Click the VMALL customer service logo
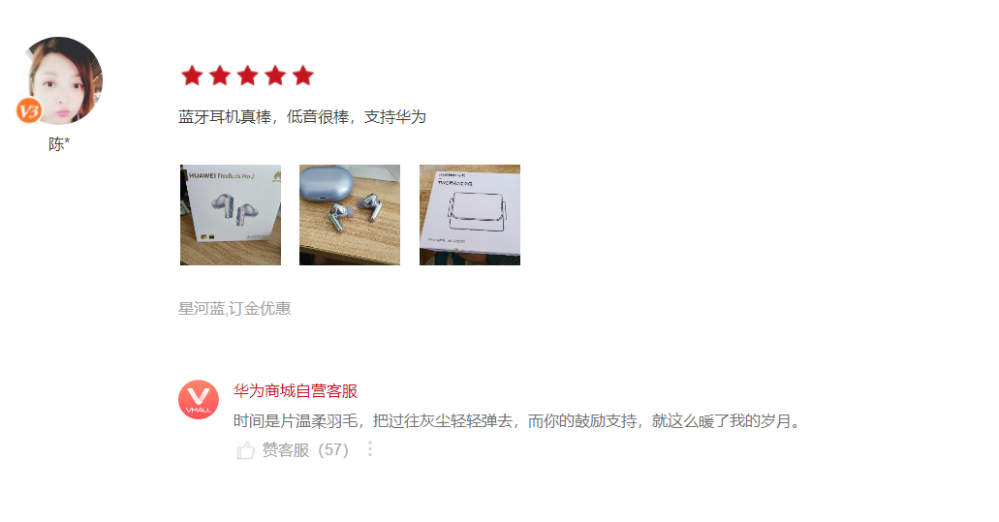 pyautogui.click(x=198, y=400)
